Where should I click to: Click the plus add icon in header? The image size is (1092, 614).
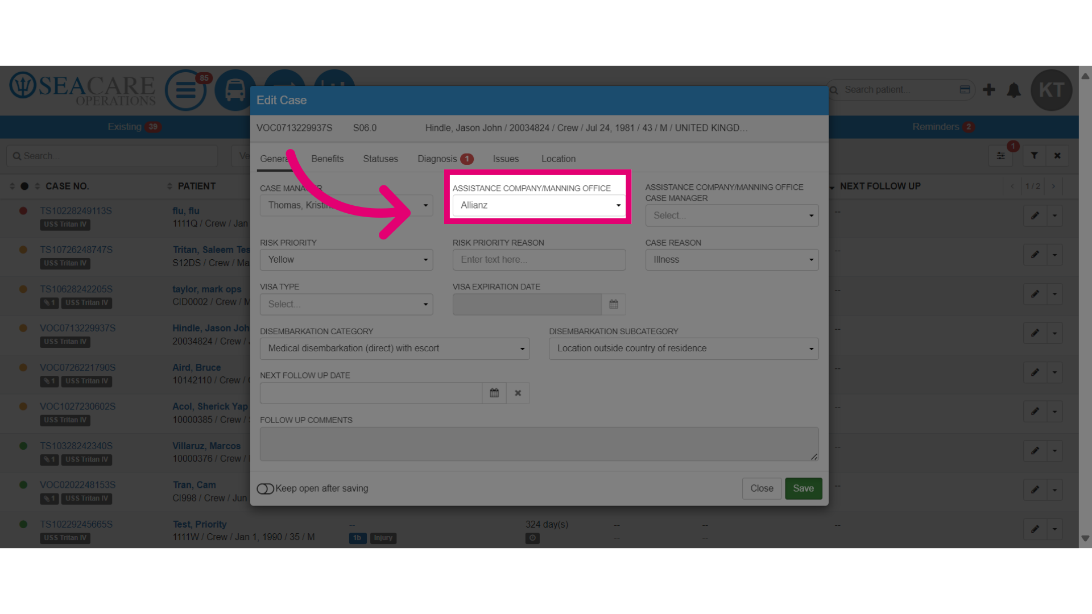pos(989,90)
